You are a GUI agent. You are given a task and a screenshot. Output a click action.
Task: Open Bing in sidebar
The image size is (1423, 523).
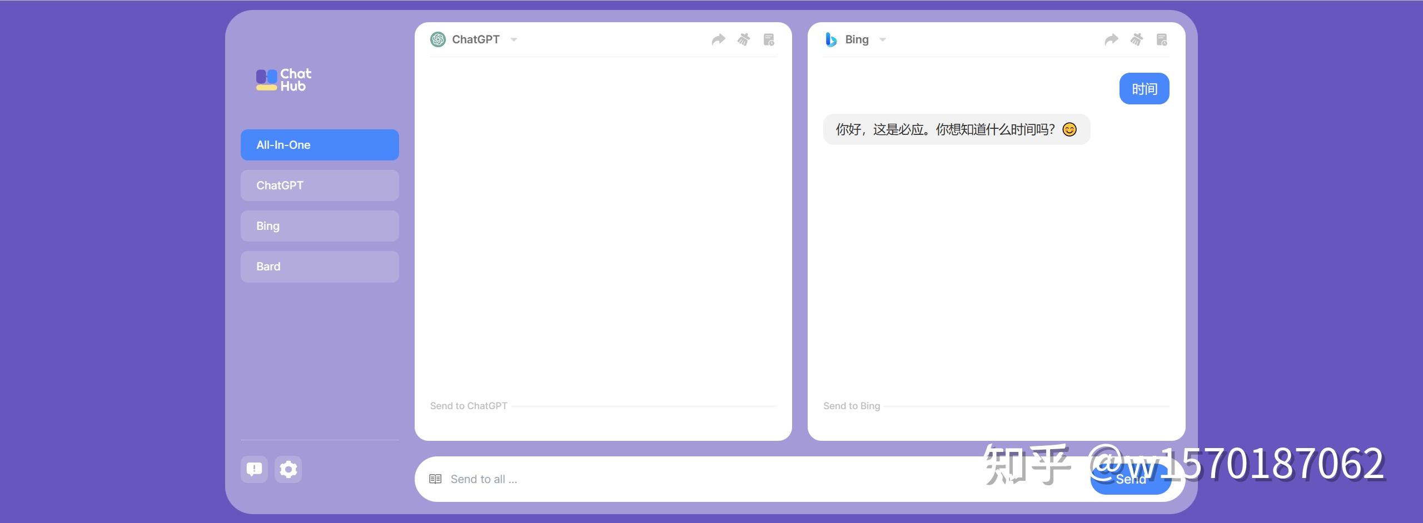(x=320, y=226)
